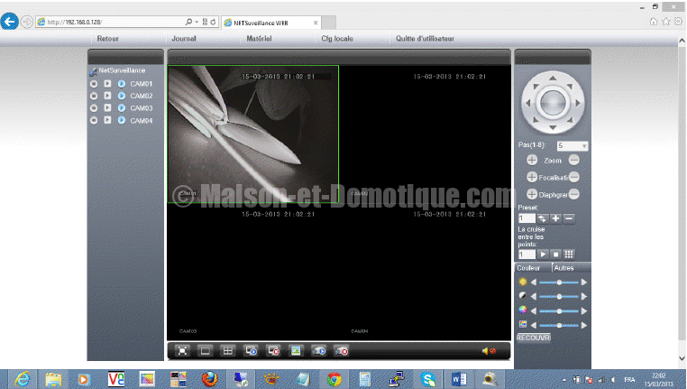Image resolution: width=687 pixels, height=389 pixels.
Task: Stop recording with the camera stop icon
Action: click(x=342, y=351)
